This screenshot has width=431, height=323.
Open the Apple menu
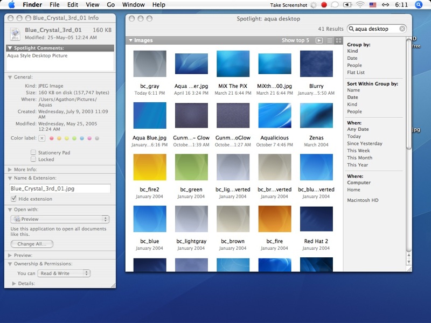click(11, 5)
